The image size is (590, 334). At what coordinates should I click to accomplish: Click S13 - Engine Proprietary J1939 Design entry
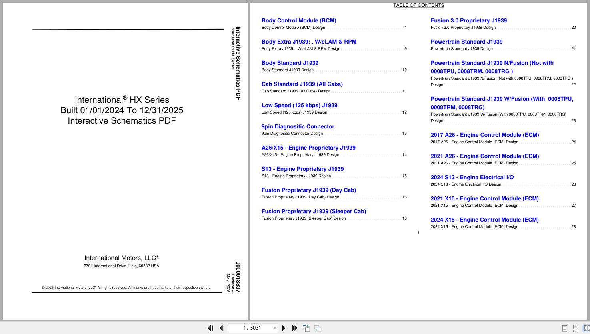(x=334, y=176)
